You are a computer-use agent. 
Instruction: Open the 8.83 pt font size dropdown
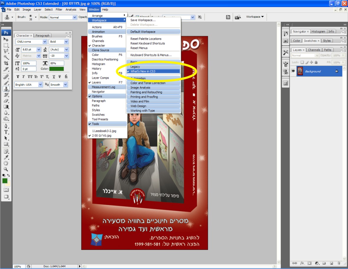tap(39, 50)
